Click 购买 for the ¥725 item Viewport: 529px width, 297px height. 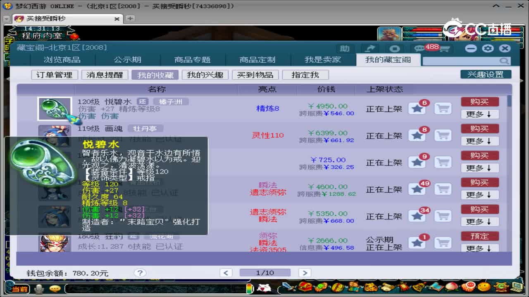pos(479,155)
